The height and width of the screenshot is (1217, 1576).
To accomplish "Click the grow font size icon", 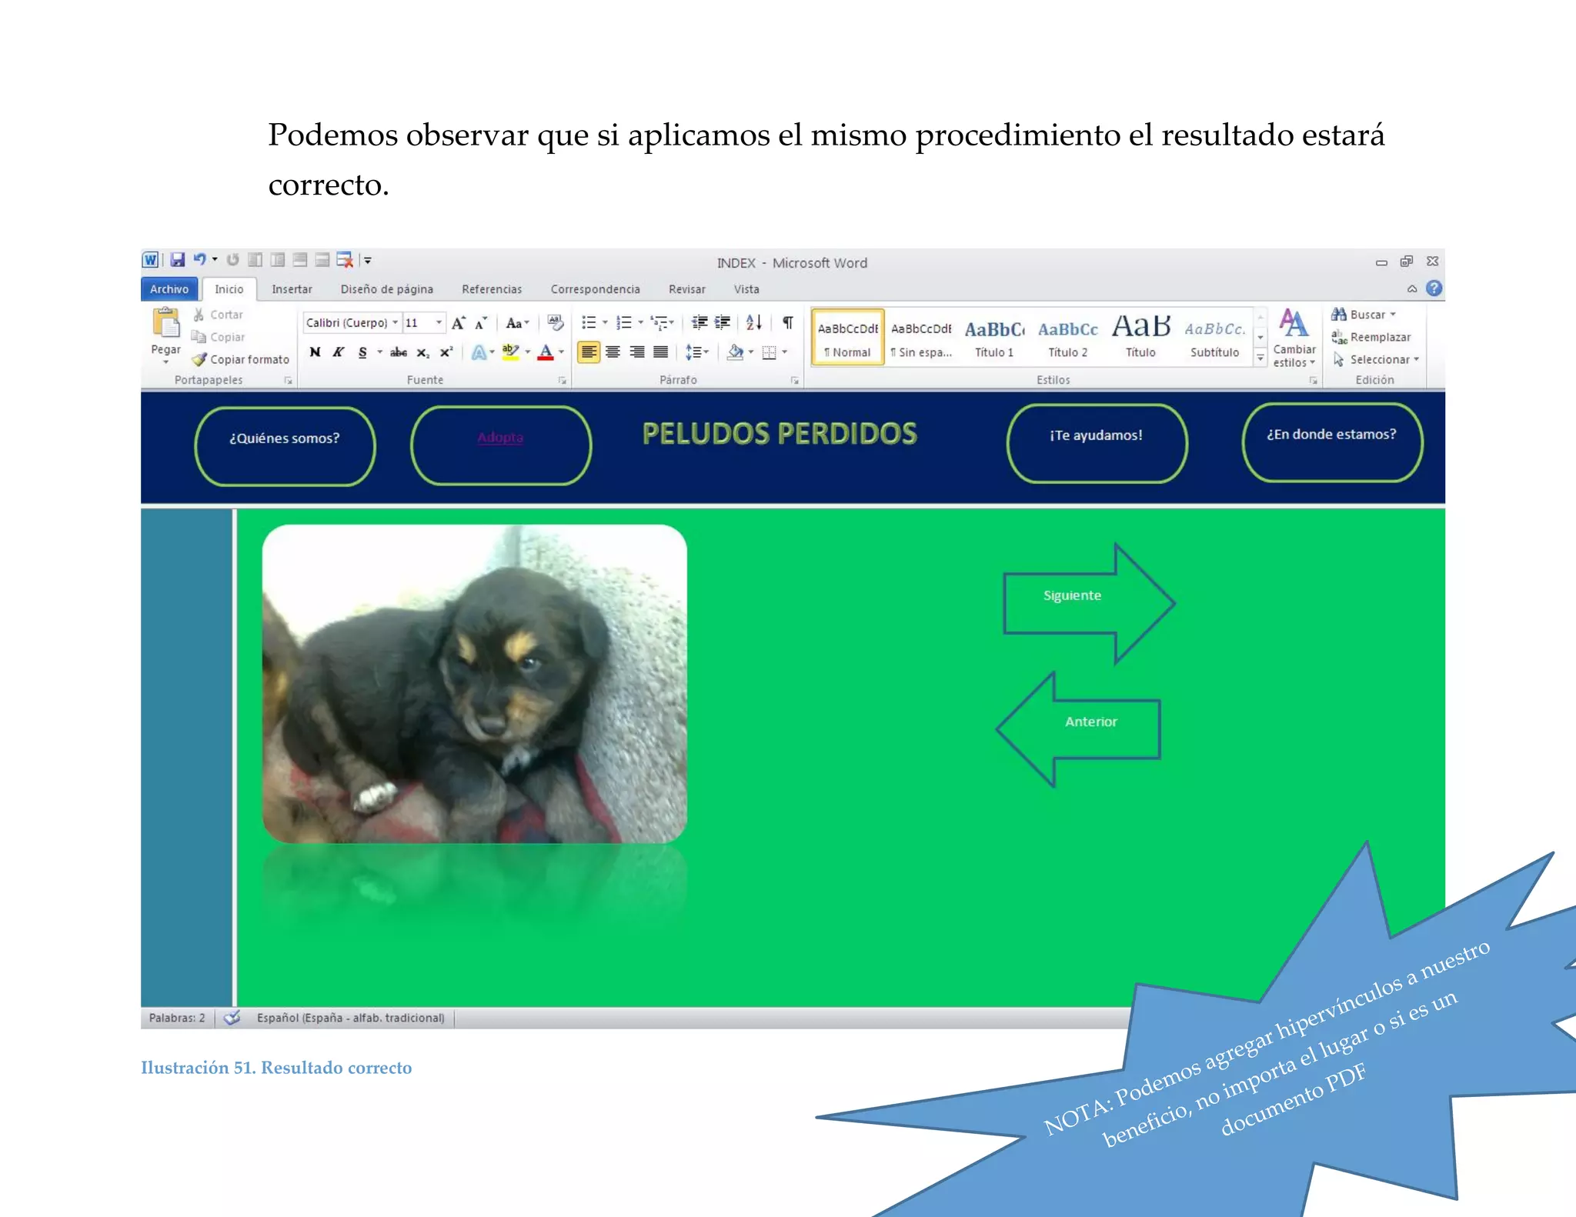I will pos(459,323).
